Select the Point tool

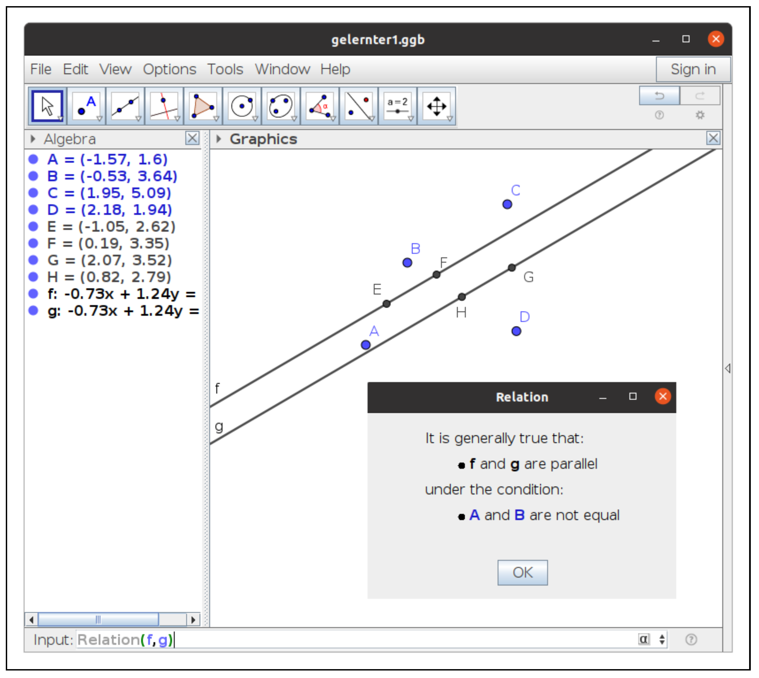click(86, 106)
